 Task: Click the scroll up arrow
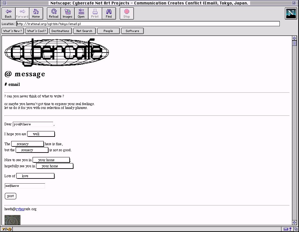tap(295, 38)
